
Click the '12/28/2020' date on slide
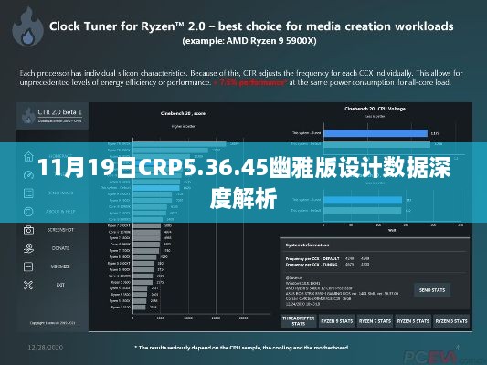coord(46,348)
